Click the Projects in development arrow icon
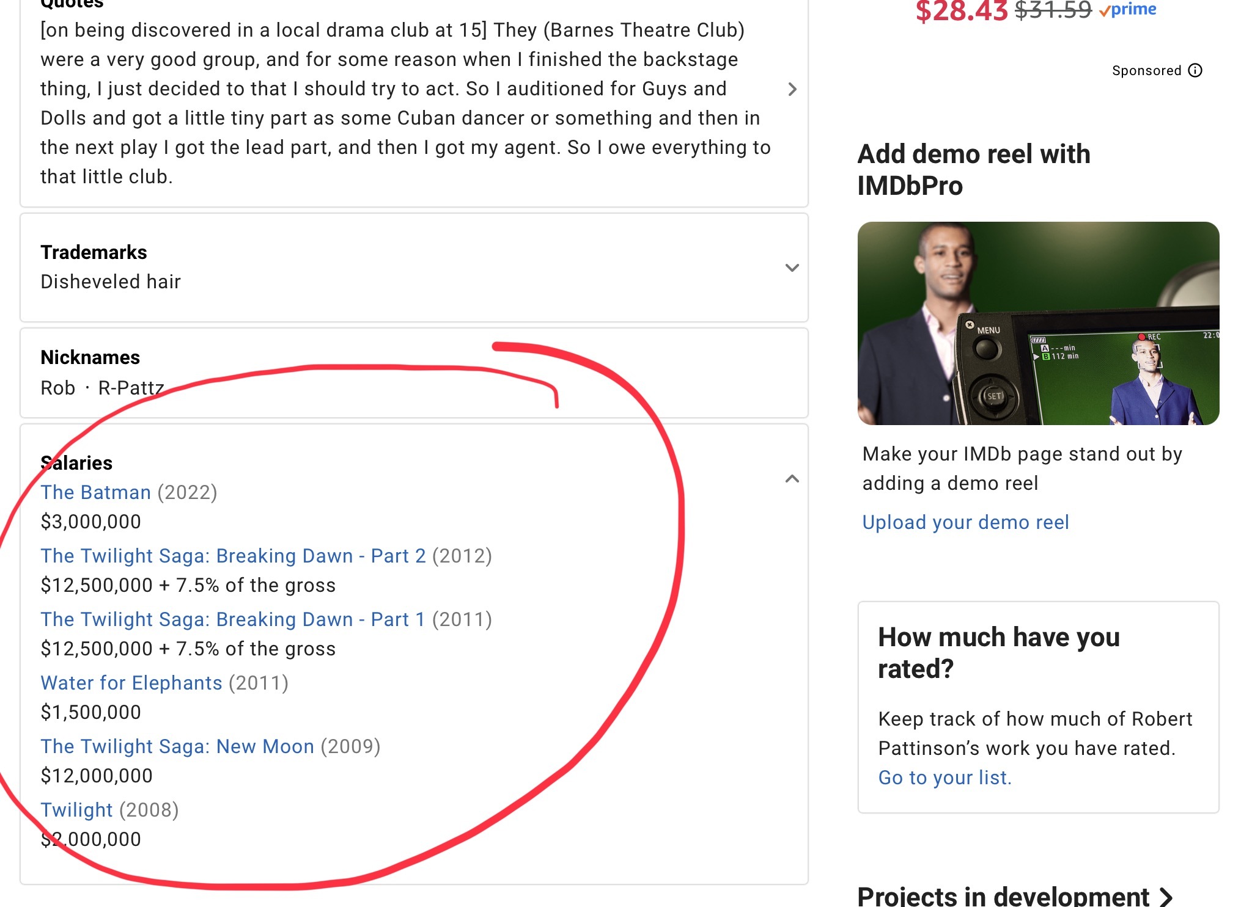The width and height of the screenshot is (1252, 907). coord(1166,897)
